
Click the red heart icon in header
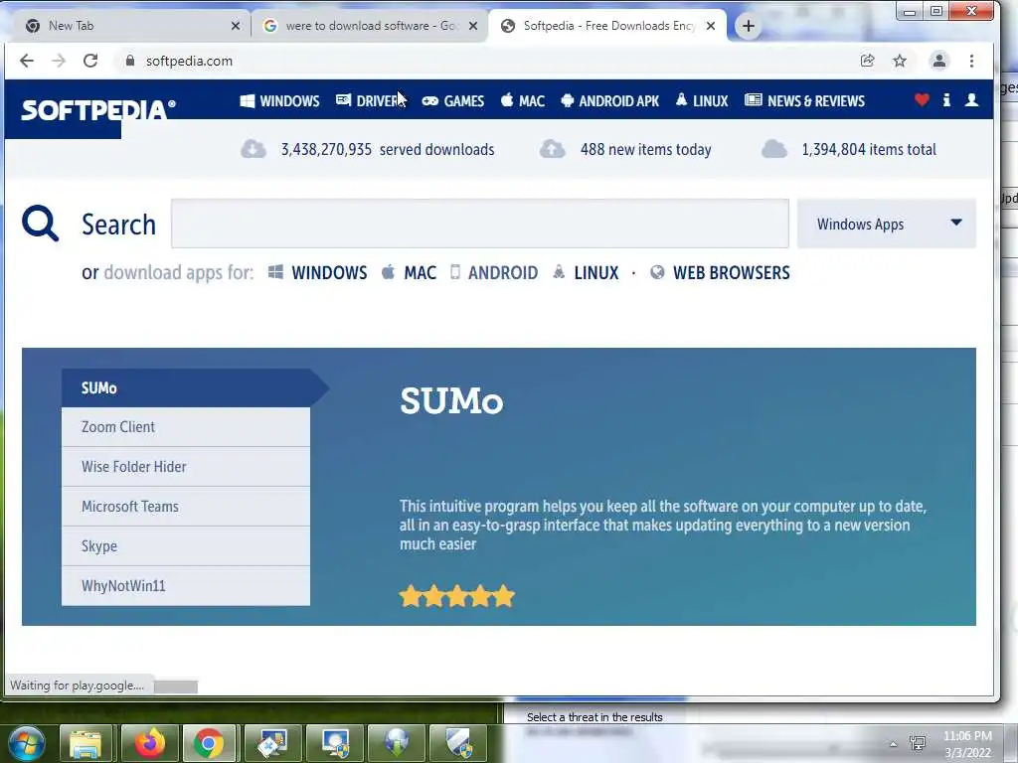coord(922,100)
